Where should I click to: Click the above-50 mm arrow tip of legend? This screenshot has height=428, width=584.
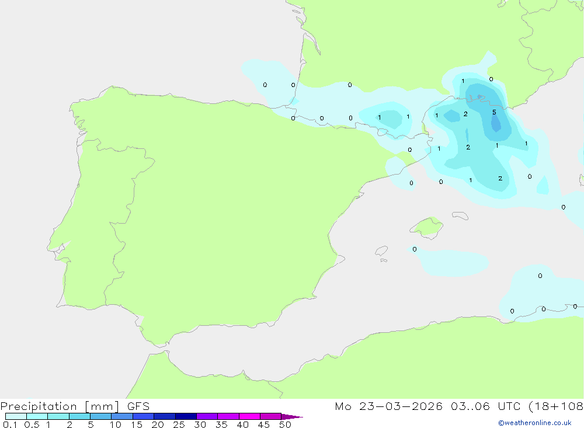click(292, 417)
